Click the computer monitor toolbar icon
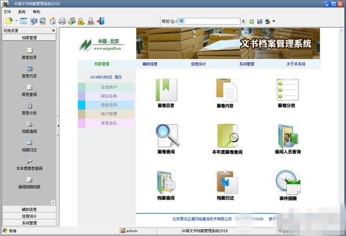Screen dimensions: 346x236 (x=33, y=21)
